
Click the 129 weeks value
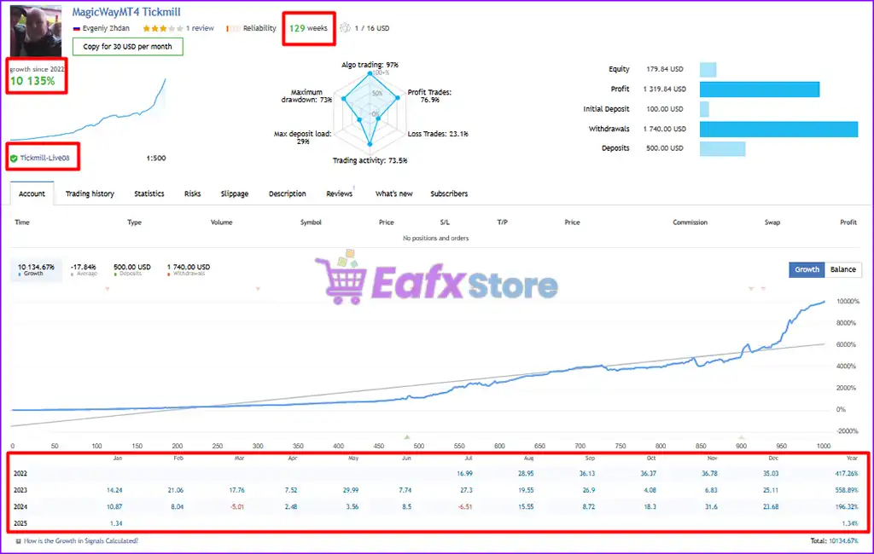pyautogui.click(x=308, y=28)
